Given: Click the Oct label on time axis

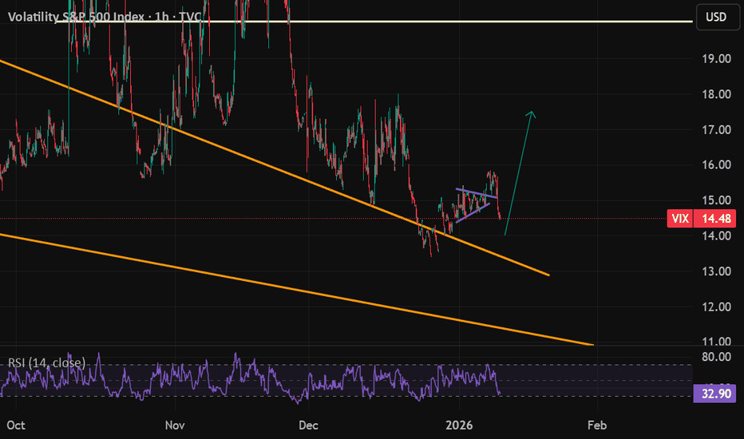Looking at the screenshot, I should point(14,424).
